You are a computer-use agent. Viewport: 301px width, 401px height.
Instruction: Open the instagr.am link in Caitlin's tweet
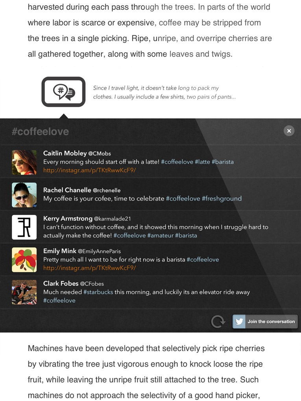(90, 170)
